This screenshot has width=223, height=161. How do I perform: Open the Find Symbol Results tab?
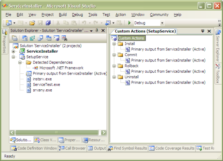(128, 148)
